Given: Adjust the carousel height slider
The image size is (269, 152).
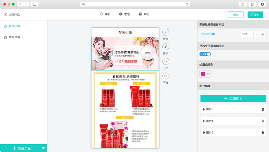Looking at the screenshot, I should [213, 34].
